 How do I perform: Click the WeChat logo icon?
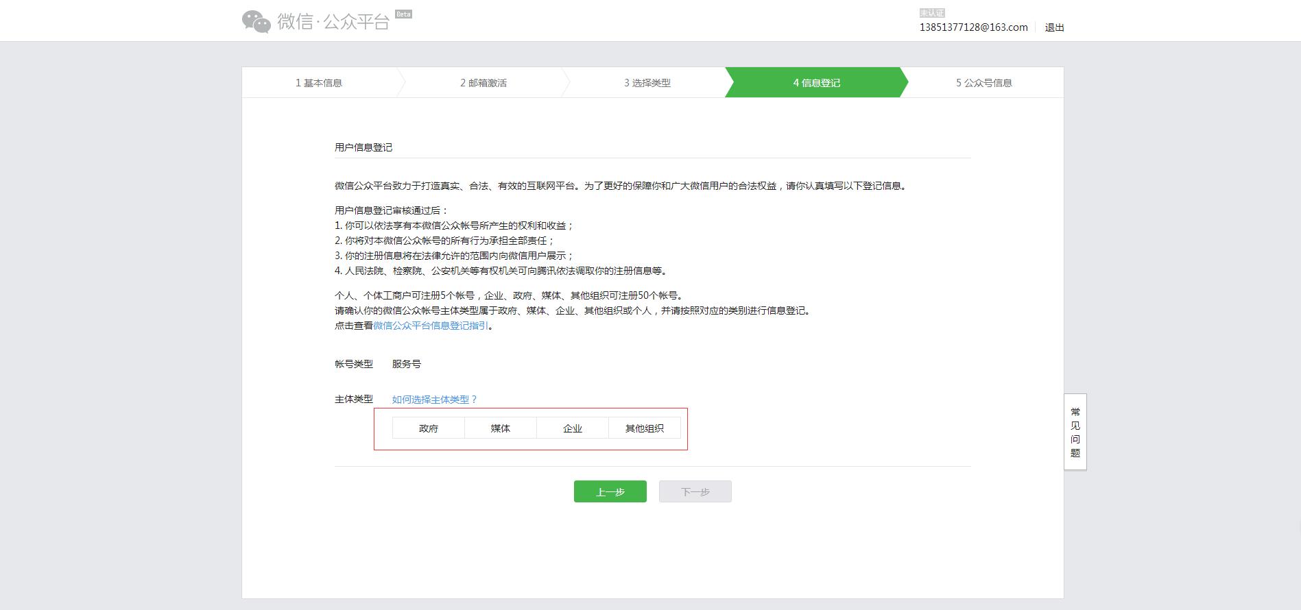256,22
